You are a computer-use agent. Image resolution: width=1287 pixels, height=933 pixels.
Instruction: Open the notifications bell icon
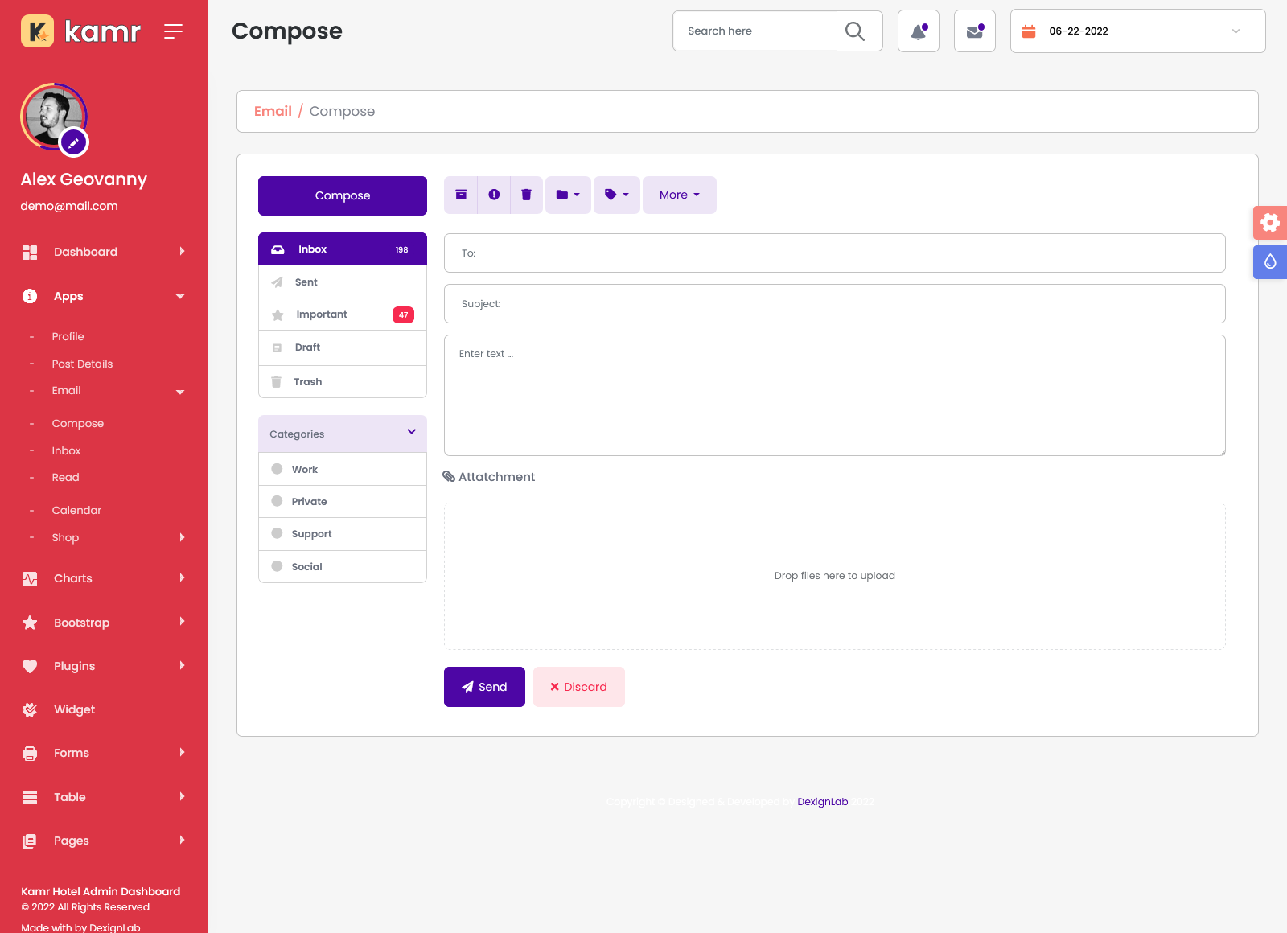919,31
